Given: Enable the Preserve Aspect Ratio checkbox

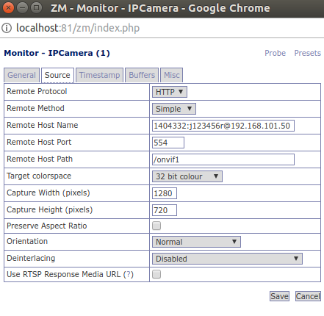Looking at the screenshot, I should [x=156, y=226].
